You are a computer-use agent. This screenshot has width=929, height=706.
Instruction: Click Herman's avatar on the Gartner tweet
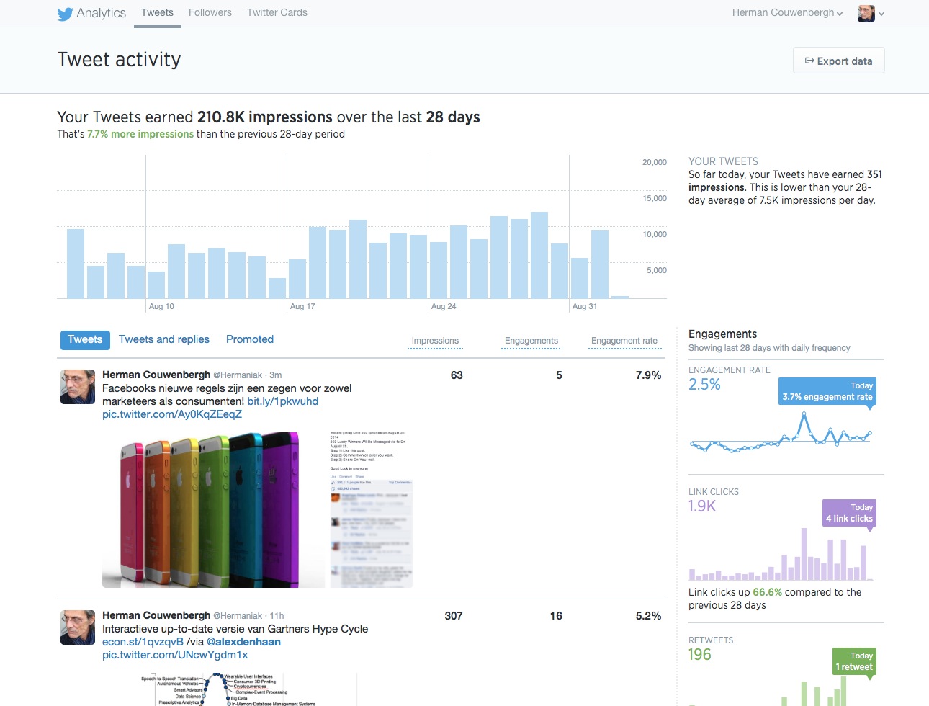(78, 627)
